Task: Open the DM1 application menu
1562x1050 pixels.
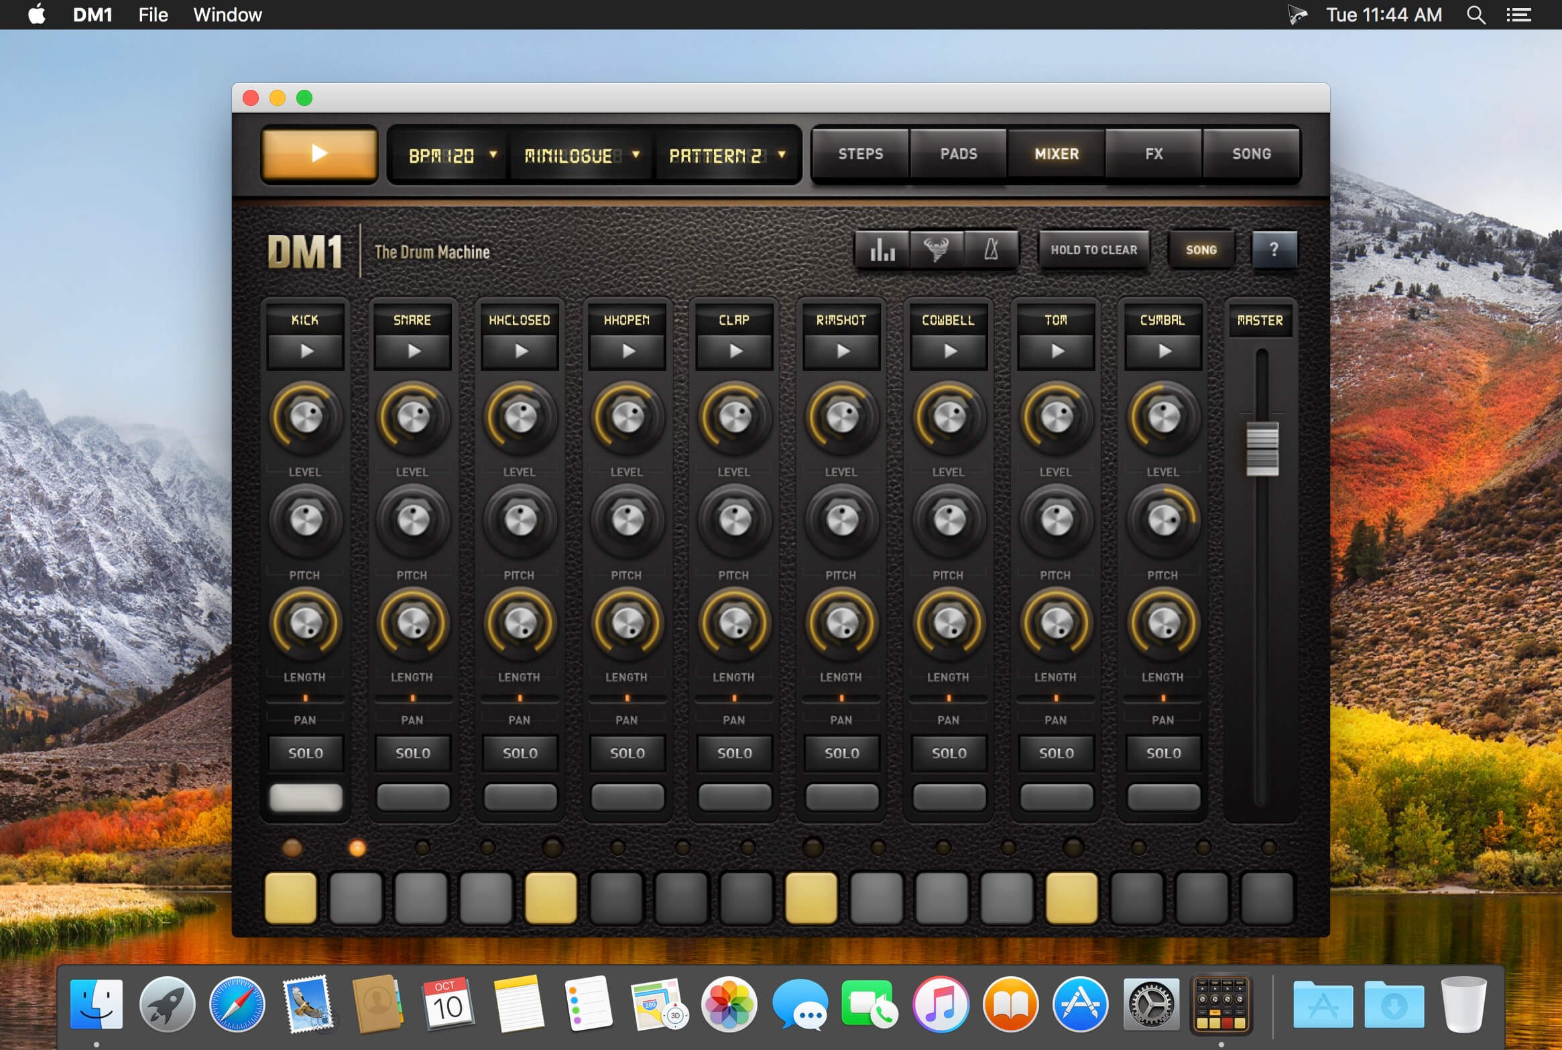Action: click(93, 15)
